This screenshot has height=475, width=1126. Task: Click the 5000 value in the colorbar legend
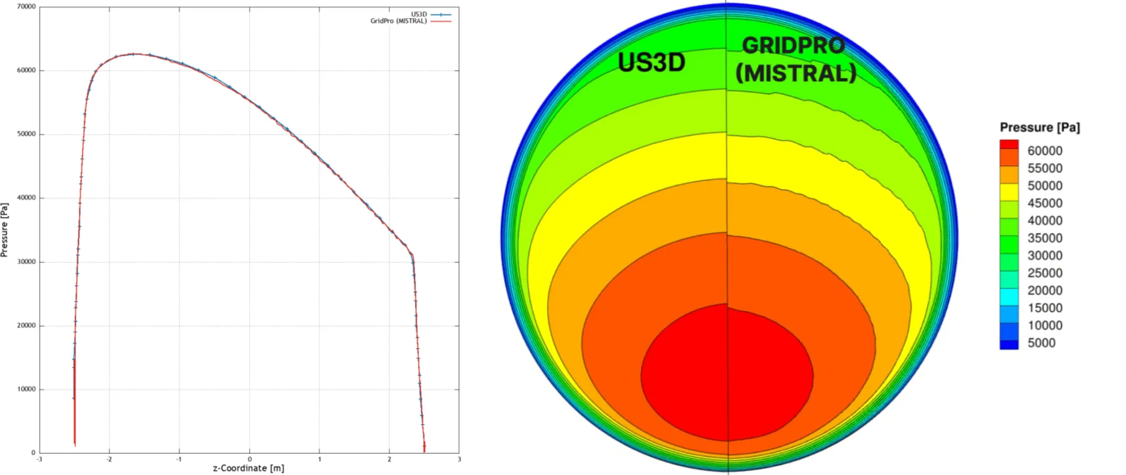(1042, 343)
